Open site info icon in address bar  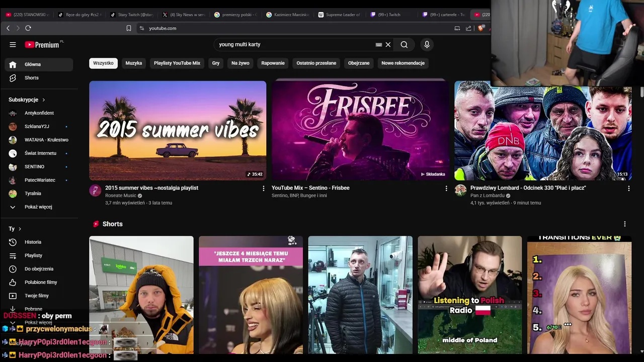(x=142, y=28)
